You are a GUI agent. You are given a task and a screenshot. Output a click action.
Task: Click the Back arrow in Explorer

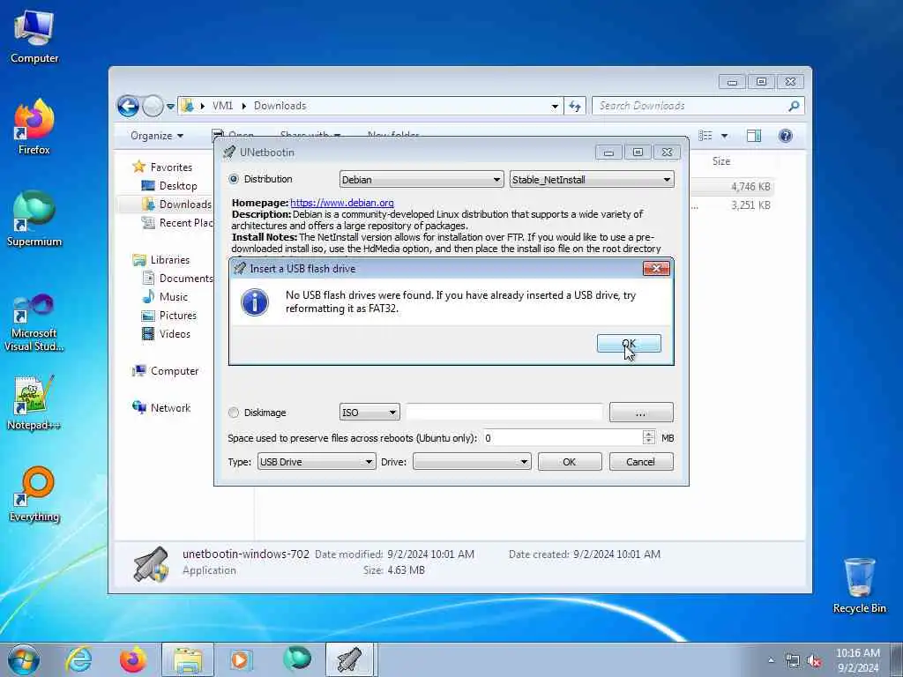pos(128,106)
